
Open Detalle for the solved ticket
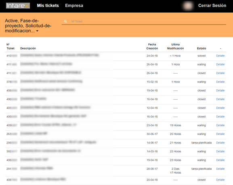pos(220,56)
